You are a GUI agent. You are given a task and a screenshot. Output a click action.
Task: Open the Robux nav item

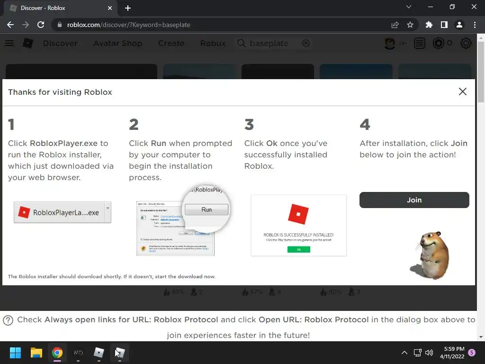click(x=213, y=43)
